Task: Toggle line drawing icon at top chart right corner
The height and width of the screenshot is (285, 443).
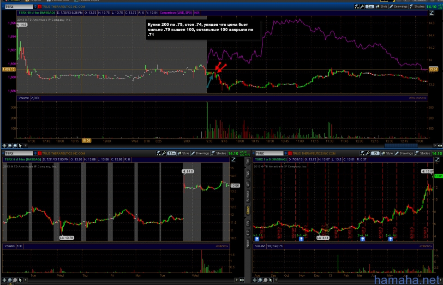Action: 431,13
